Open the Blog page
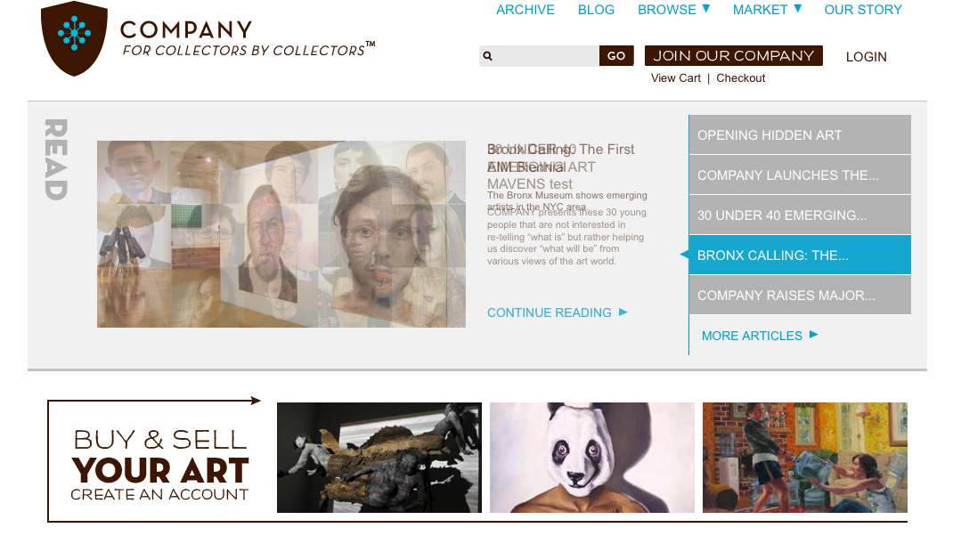961x536 pixels. click(x=596, y=10)
